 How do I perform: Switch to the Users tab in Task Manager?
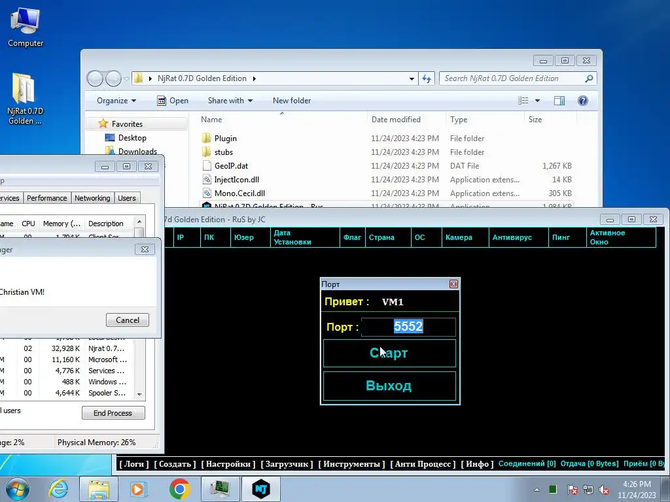[126, 198]
